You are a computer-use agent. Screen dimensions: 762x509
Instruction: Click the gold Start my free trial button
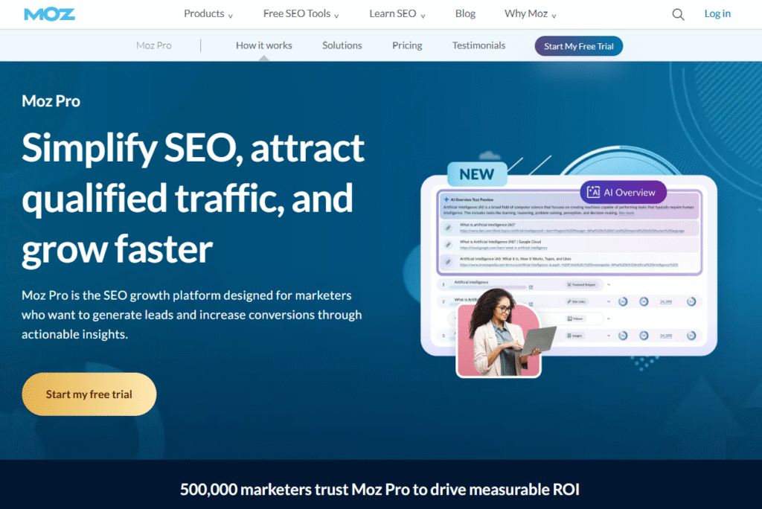tap(89, 394)
